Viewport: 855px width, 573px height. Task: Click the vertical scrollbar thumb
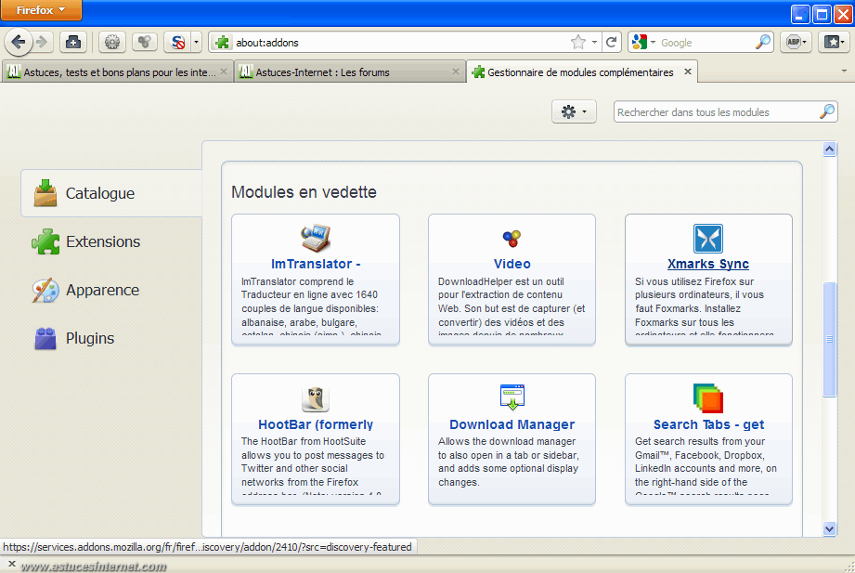(829, 339)
